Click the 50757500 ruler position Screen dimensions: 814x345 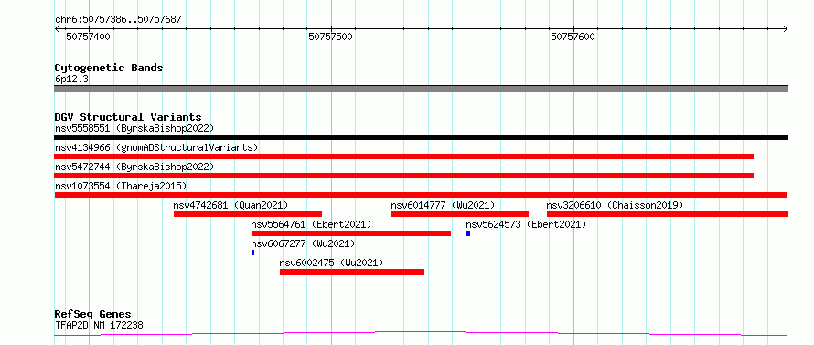331,37
